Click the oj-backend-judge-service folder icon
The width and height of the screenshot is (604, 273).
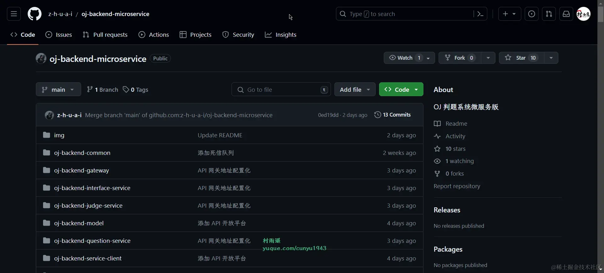pos(47,205)
